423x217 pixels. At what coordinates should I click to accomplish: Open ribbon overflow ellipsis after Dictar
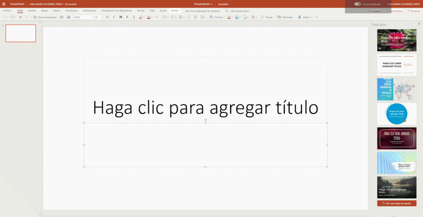pos(317,18)
